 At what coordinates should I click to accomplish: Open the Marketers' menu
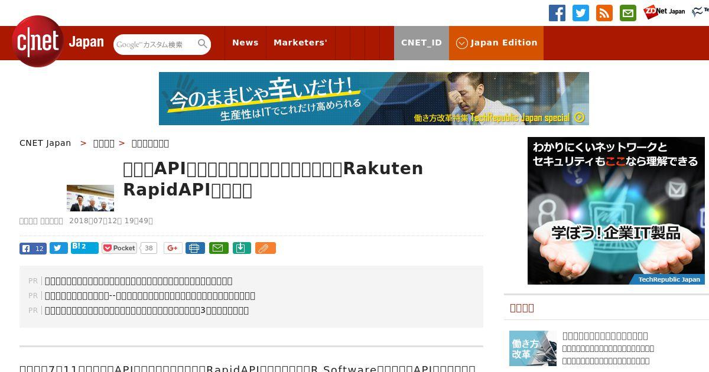tap(300, 43)
